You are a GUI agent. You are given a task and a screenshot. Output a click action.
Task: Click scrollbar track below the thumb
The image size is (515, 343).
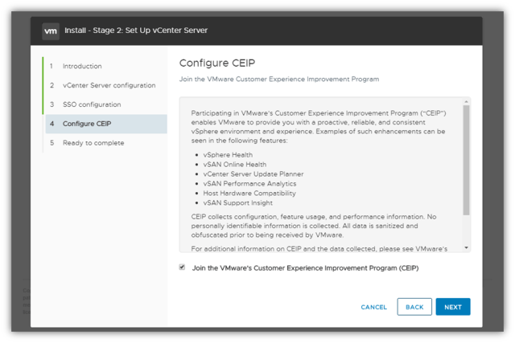tap(466, 233)
